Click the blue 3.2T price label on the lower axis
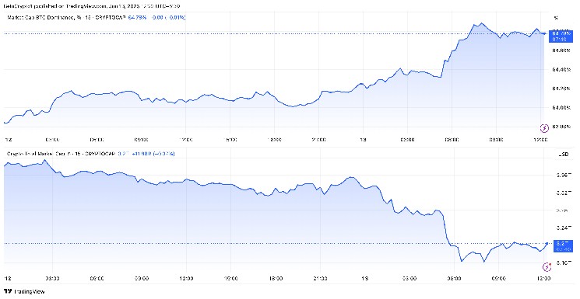Viewport: 580px width, 299px height. (x=563, y=246)
